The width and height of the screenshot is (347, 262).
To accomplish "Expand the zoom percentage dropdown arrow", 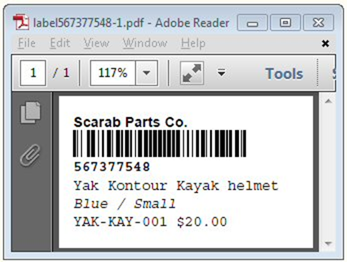I will click(x=146, y=73).
